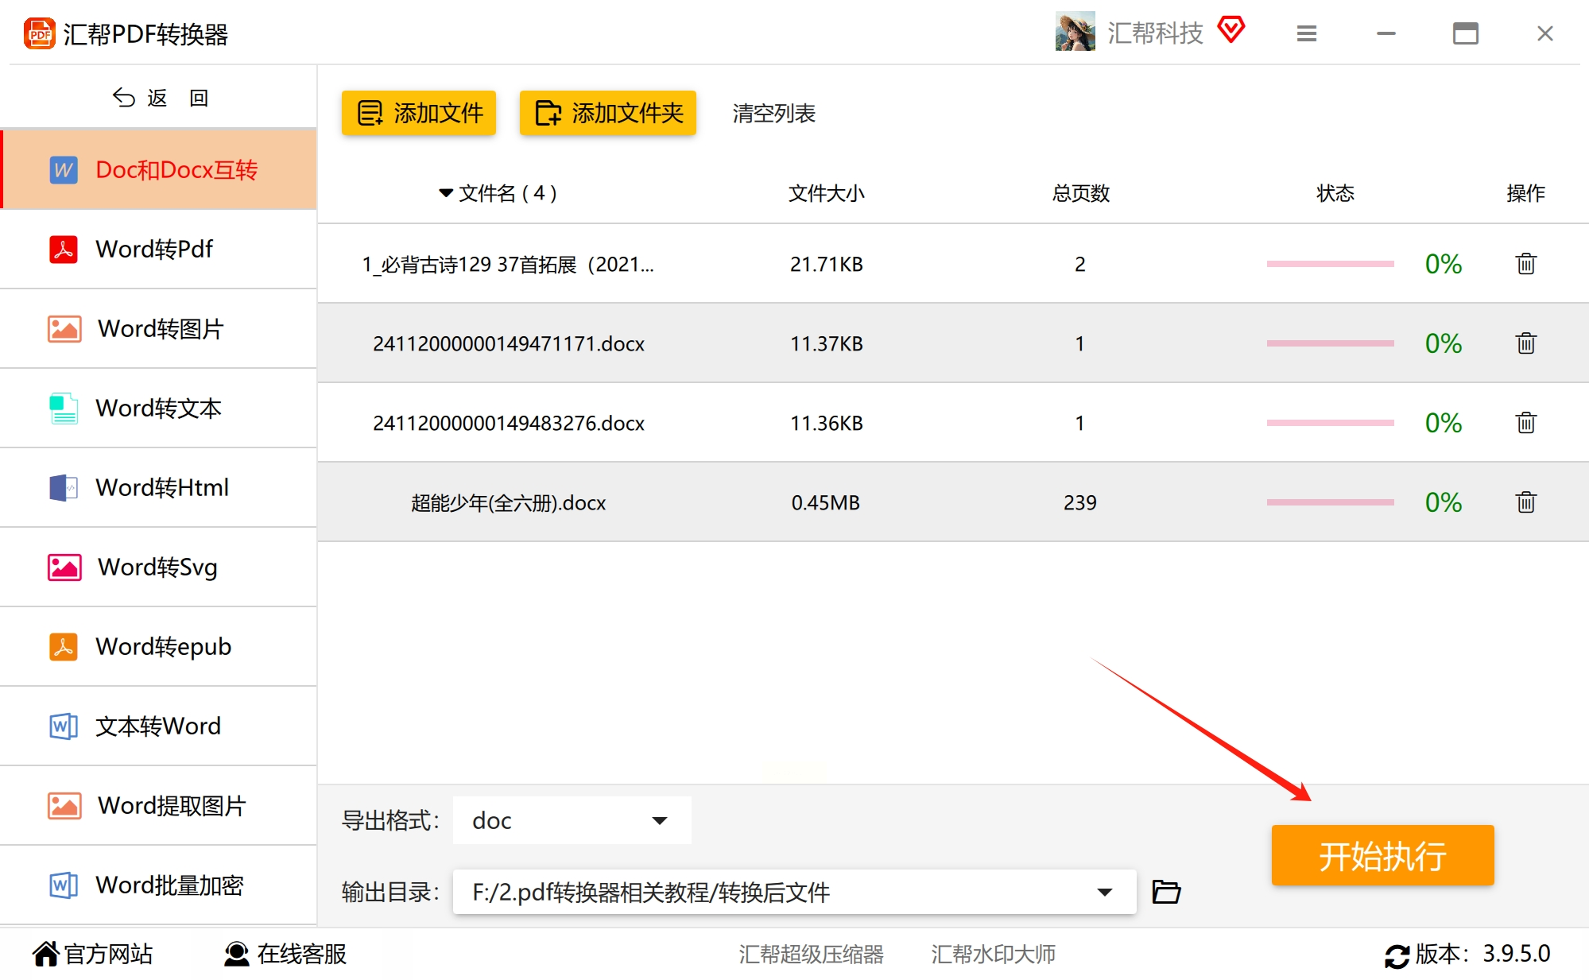Viewport: 1589px width, 980px height.
Task: Click the return arrow 返回 button
Action: click(159, 98)
